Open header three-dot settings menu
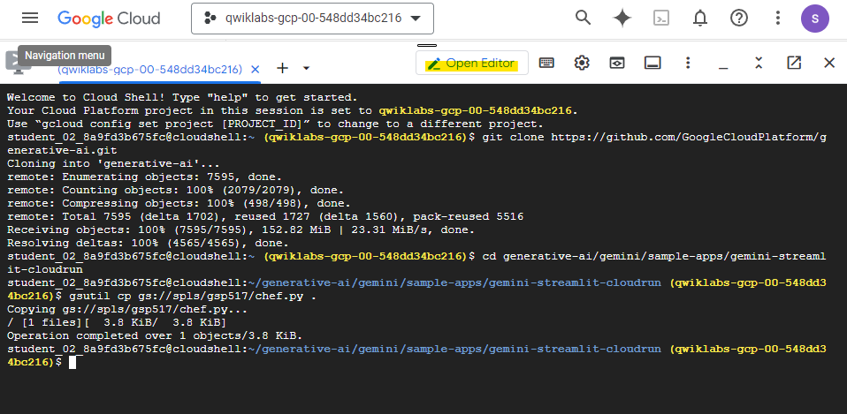This screenshot has height=414, width=847. click(778, 19)
